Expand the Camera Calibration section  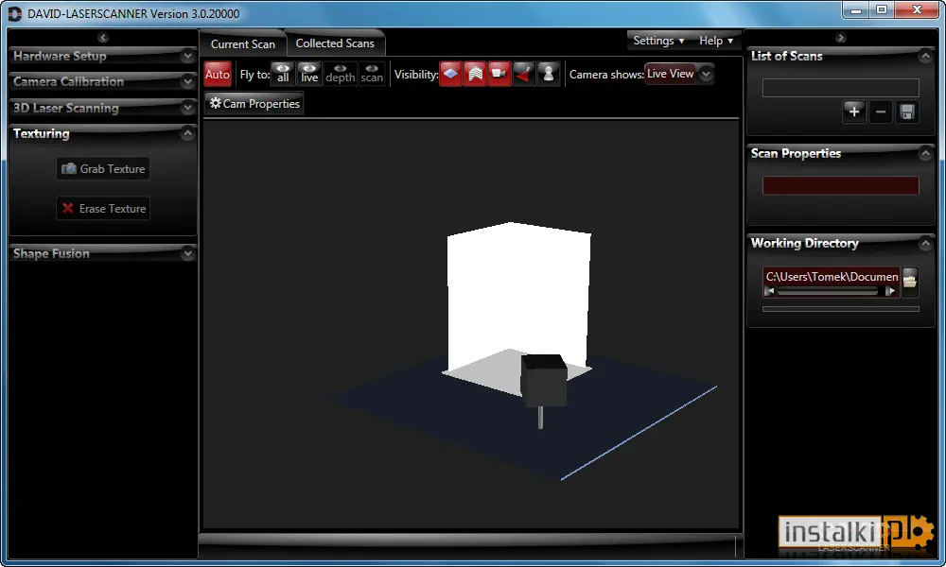[187, 81]
